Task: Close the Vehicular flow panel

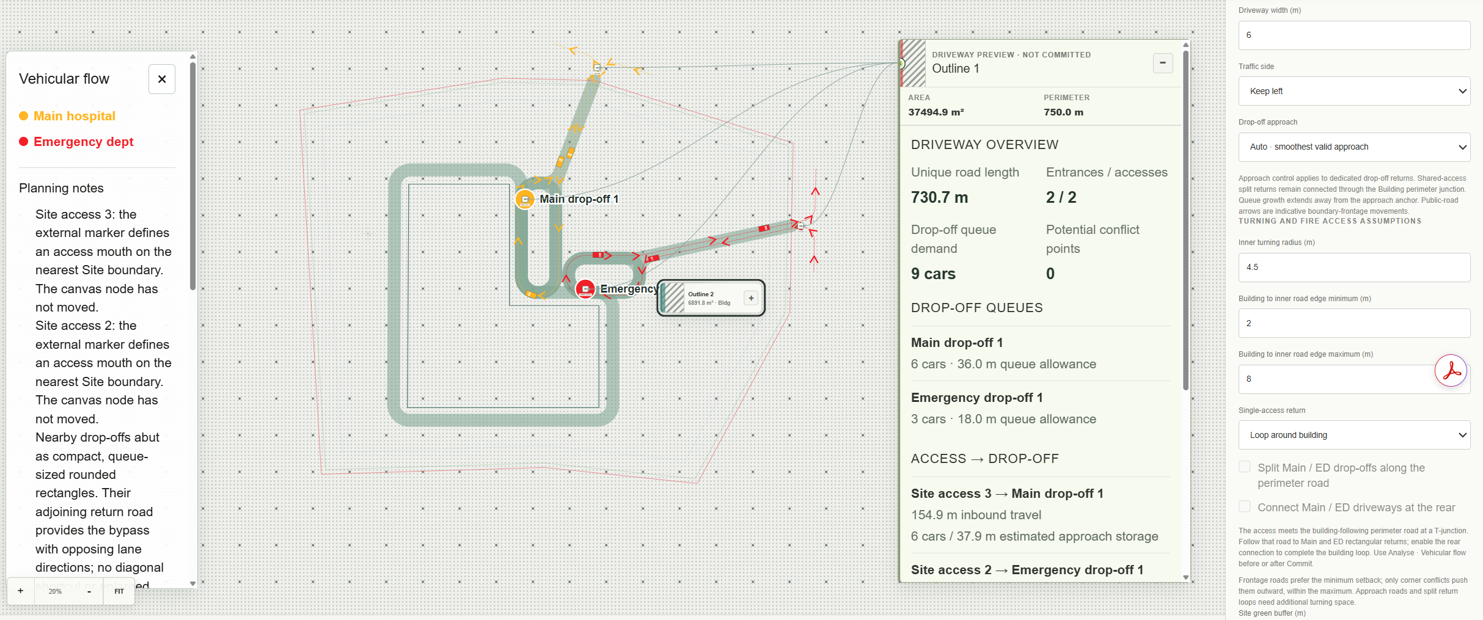Action: pyautogui.click(x=162, y=79)
